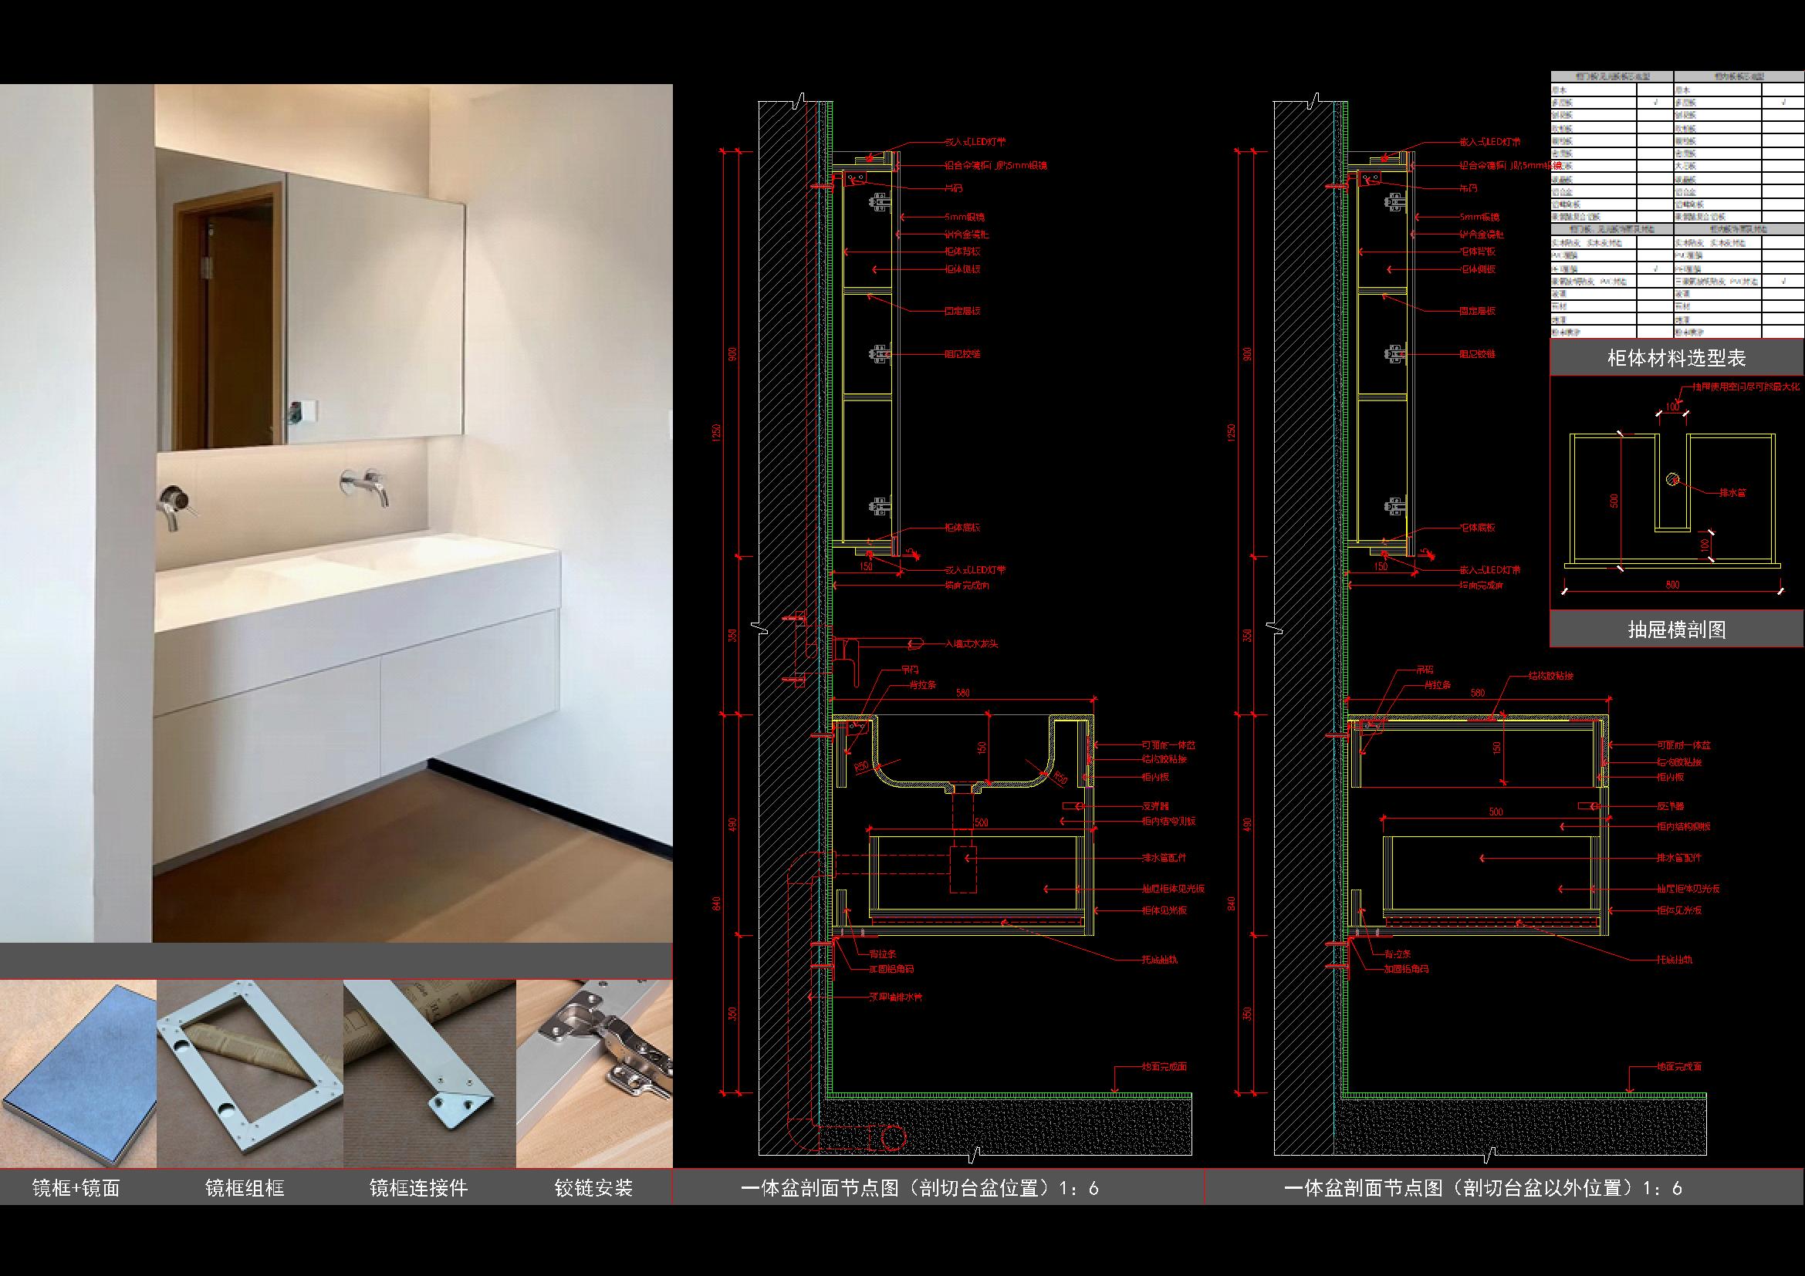1805x1276 pixels.
Task: Click the caption '镜框组框'
Action: click(x=245, y=1187)
